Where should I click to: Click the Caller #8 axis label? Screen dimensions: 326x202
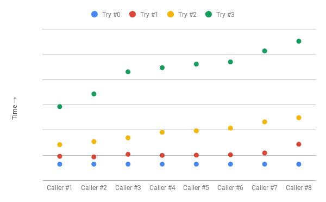click(x=298, y=188)
